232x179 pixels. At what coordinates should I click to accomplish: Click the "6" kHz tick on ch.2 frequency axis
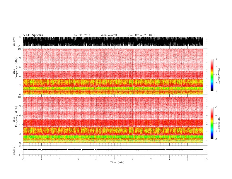[20, 116]
